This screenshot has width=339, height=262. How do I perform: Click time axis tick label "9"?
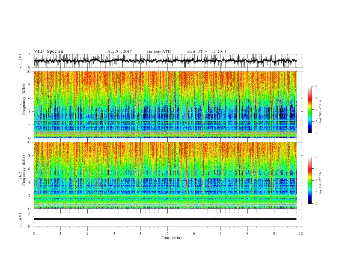tap(274, 233)
